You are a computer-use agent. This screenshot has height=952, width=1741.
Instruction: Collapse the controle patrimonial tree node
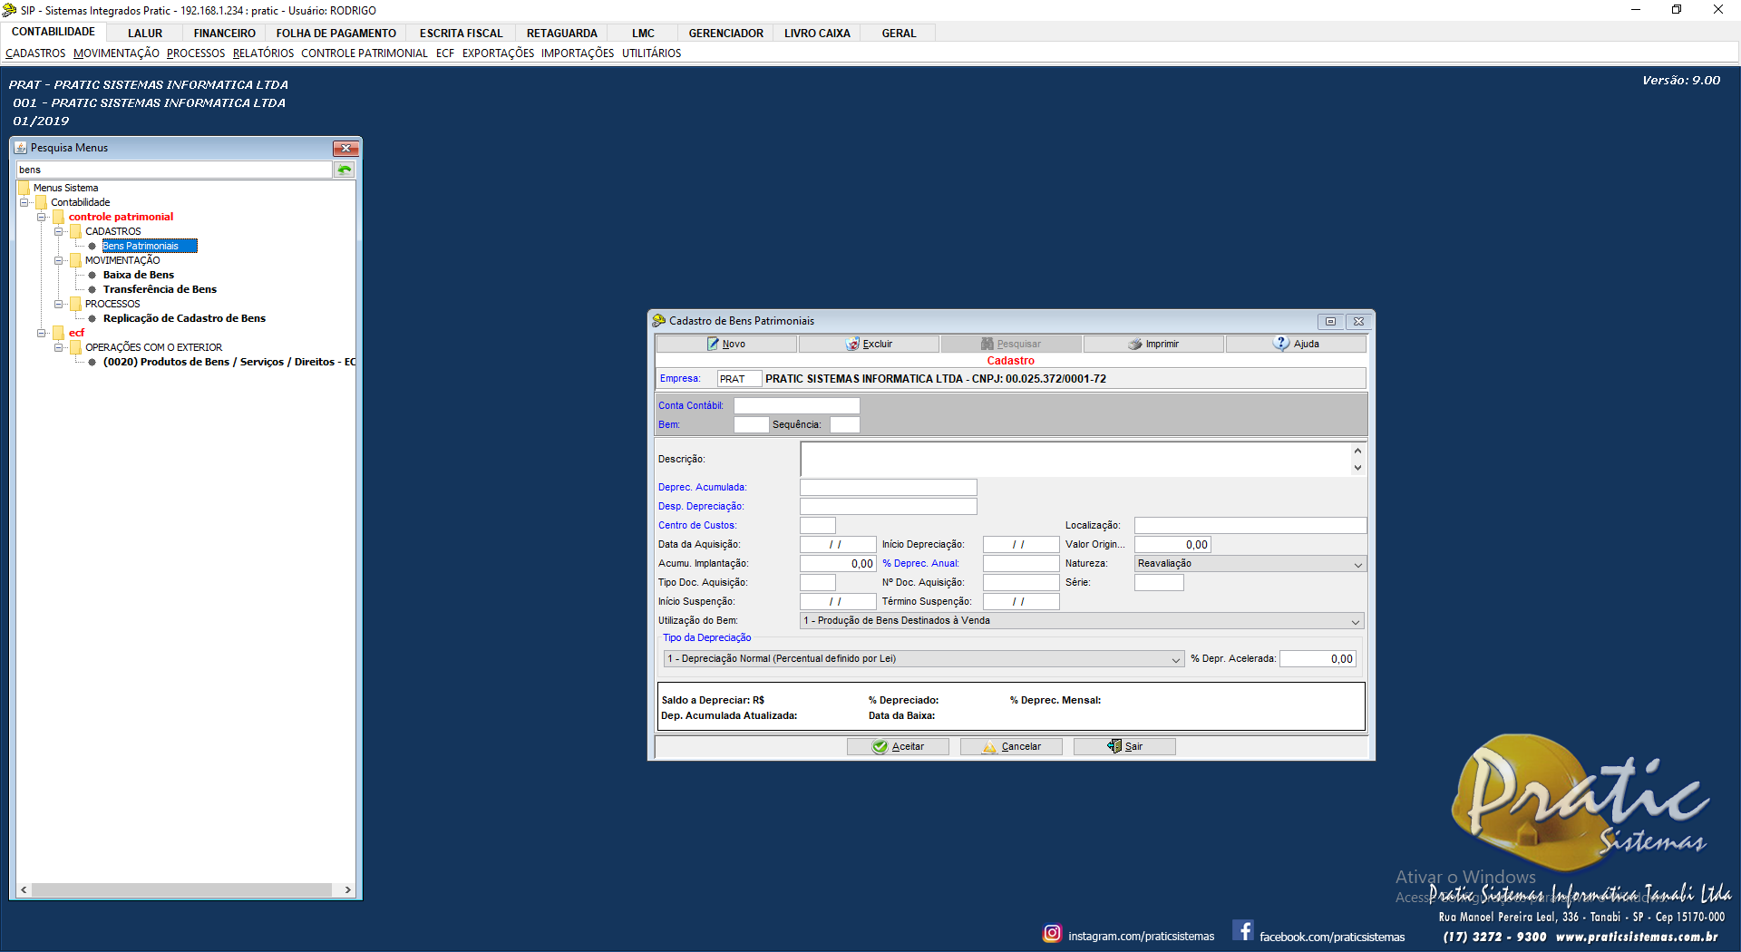click(42, 218)
